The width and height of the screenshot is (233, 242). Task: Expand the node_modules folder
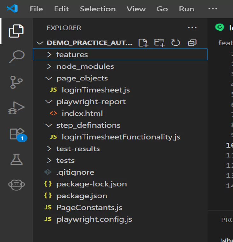pyautogui.click(x=85, y=66)
